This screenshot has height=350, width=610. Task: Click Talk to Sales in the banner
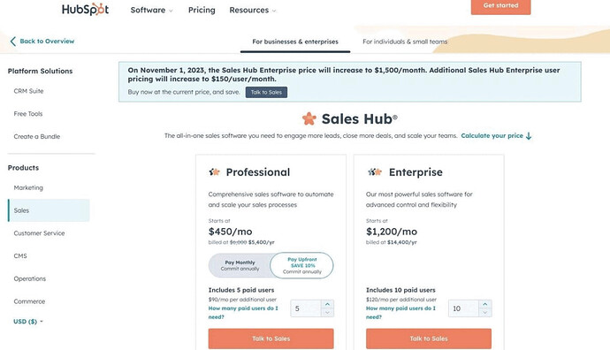pyautogui.click(x=266, y=92)
